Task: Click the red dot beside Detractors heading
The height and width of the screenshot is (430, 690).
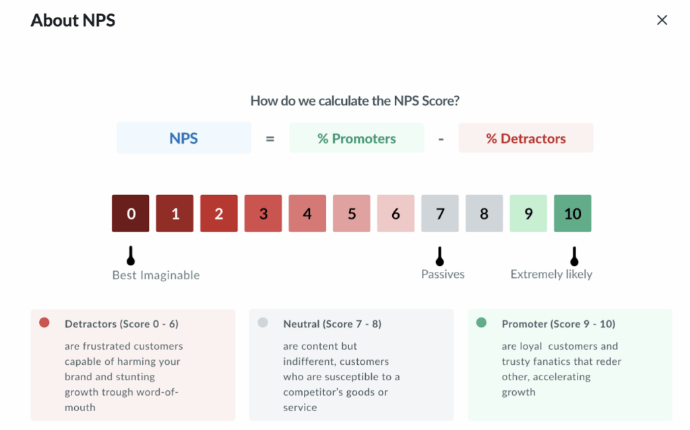Action: 44,323
